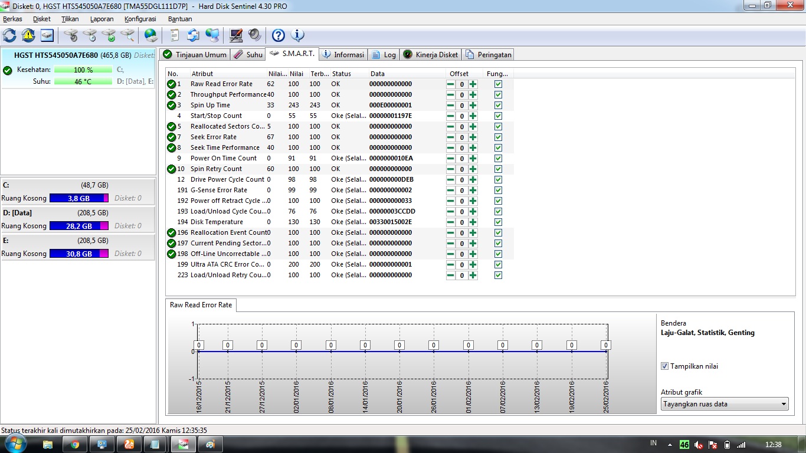
Task: Click the disk icon with green check toolbar button
Action: point(109,35)
